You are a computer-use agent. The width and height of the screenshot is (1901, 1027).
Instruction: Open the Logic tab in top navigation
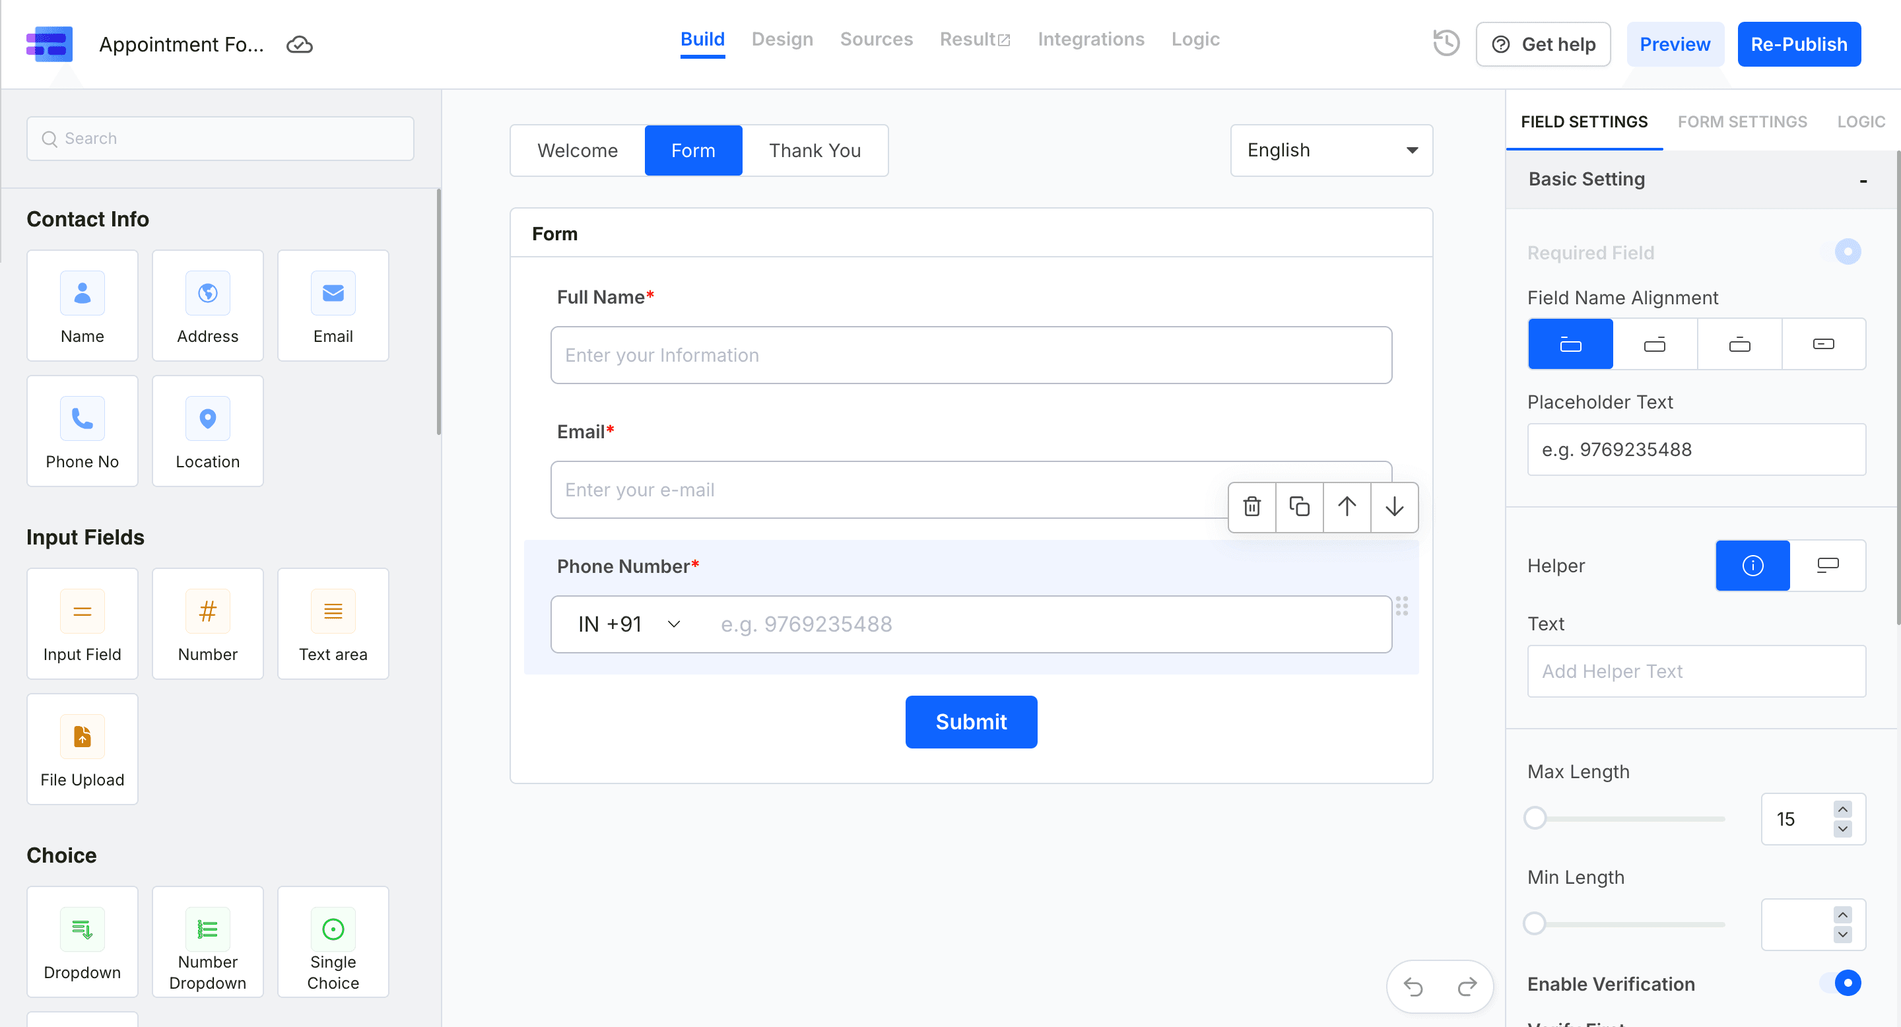tap(1195, 39)
